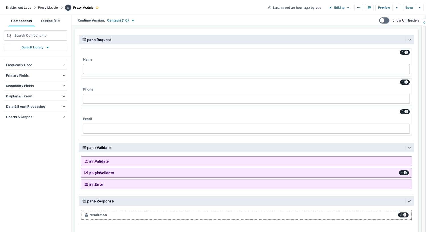Viewport: 426px width, 232px height.
Task: Open the comments flag icon in the toolbar
Action: [x=369, y=7]
